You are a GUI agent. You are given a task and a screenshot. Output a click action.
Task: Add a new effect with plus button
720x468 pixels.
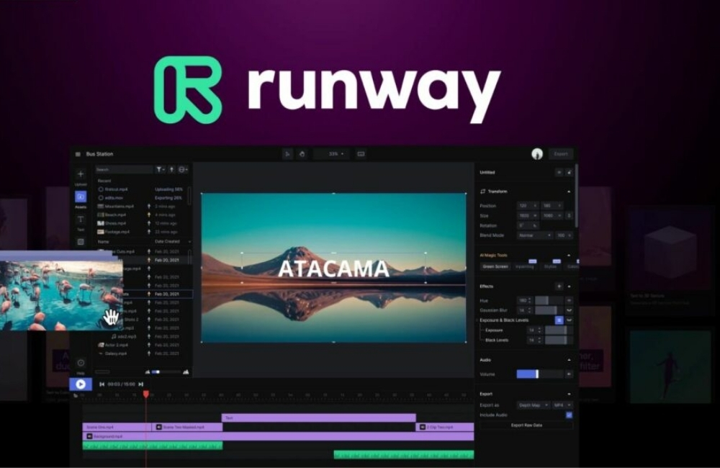pyautogui.click(x=559, y=287)
